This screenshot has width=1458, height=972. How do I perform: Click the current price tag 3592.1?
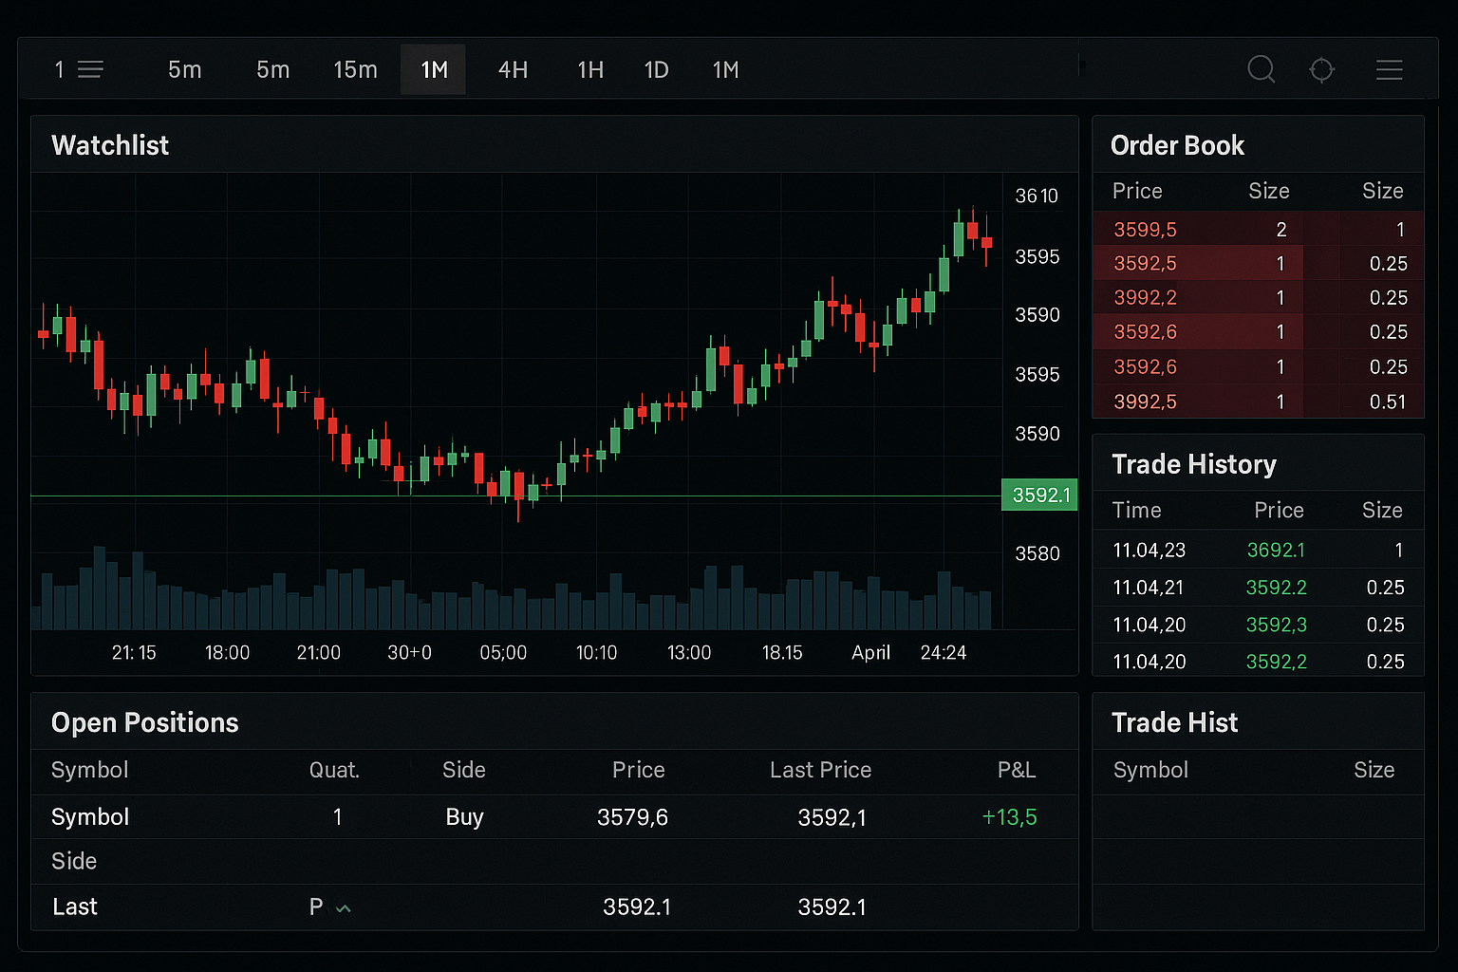1038,495
